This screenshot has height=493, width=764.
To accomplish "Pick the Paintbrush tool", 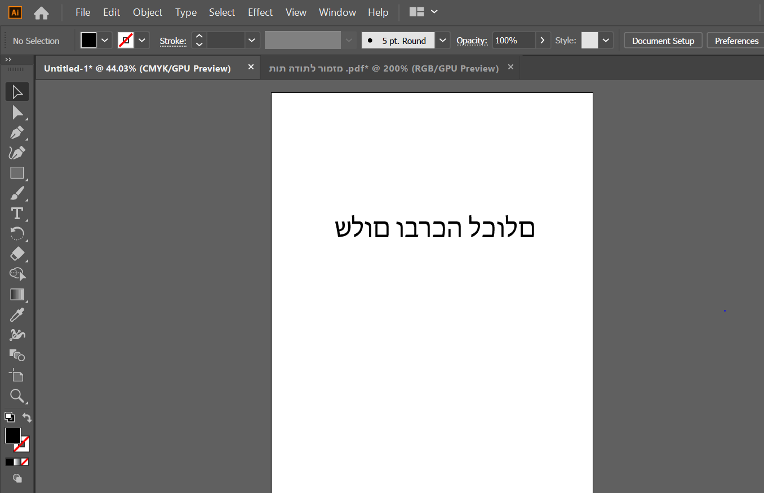I will (x=17, y=193).
